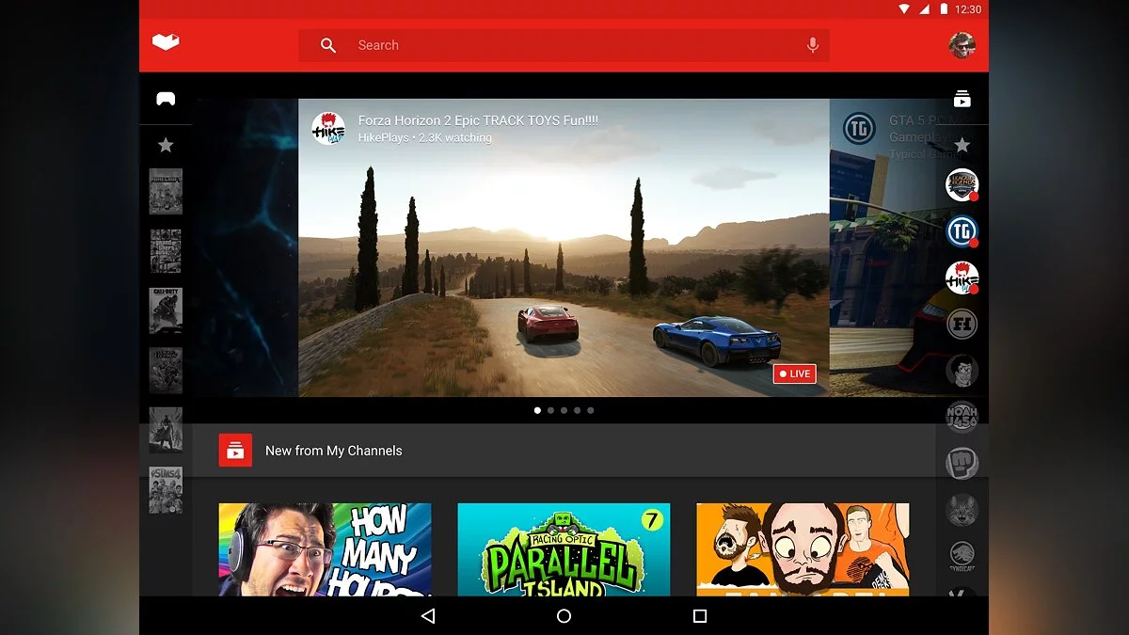
Task: Tap the battery status icon
Action: (x=944, y=9)
